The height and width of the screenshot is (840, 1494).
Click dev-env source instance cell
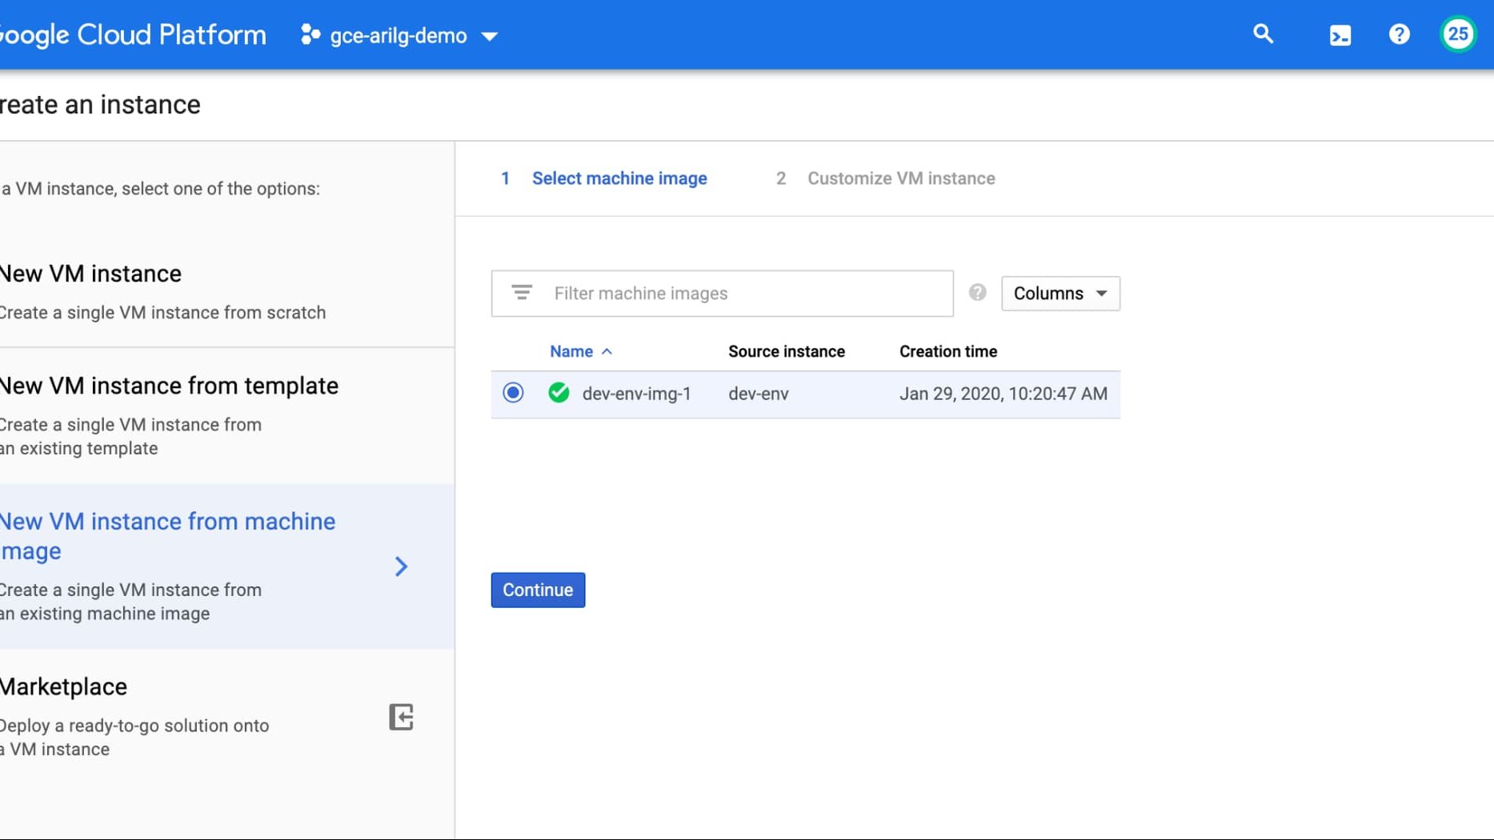[758, 394]
